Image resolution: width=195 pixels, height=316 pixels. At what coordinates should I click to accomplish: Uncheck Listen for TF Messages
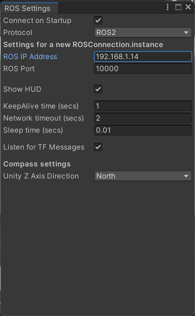98,147
